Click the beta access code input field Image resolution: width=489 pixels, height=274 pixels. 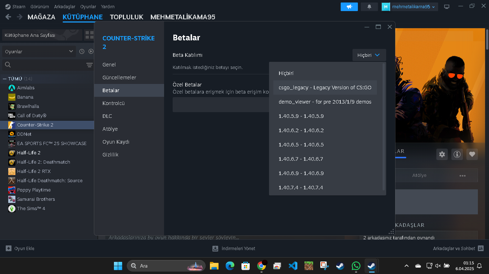221,105
